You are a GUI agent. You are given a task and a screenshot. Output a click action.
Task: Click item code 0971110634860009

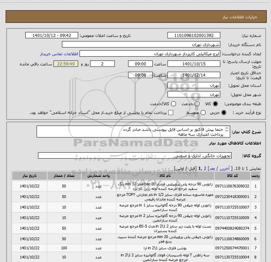232,239
